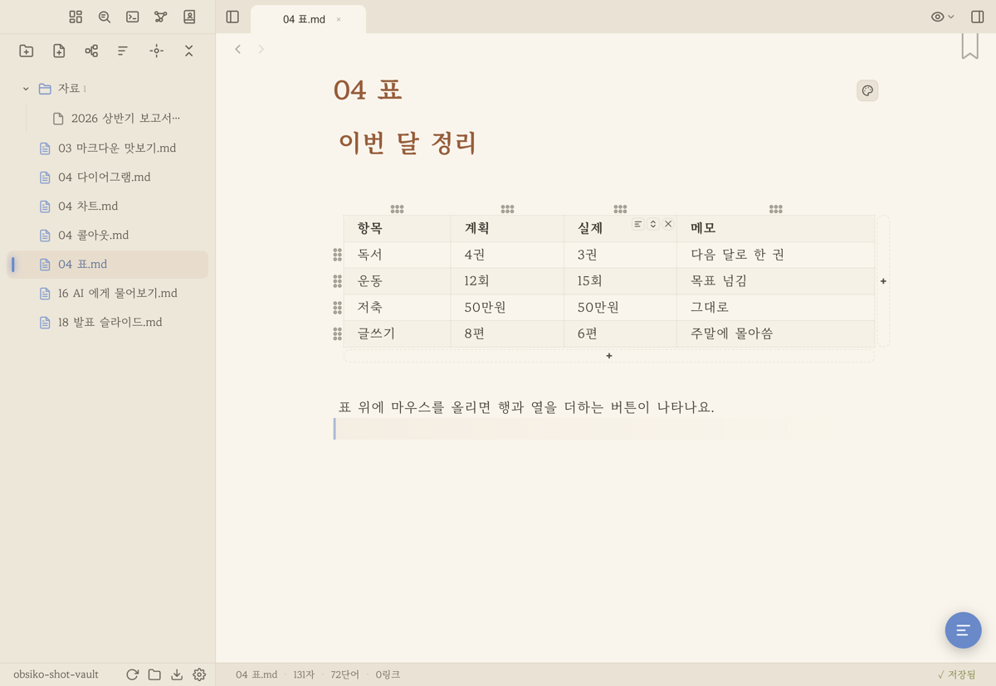
Task: Click the 다음 달로 한 권 cell
Action: tap(775, 255)
